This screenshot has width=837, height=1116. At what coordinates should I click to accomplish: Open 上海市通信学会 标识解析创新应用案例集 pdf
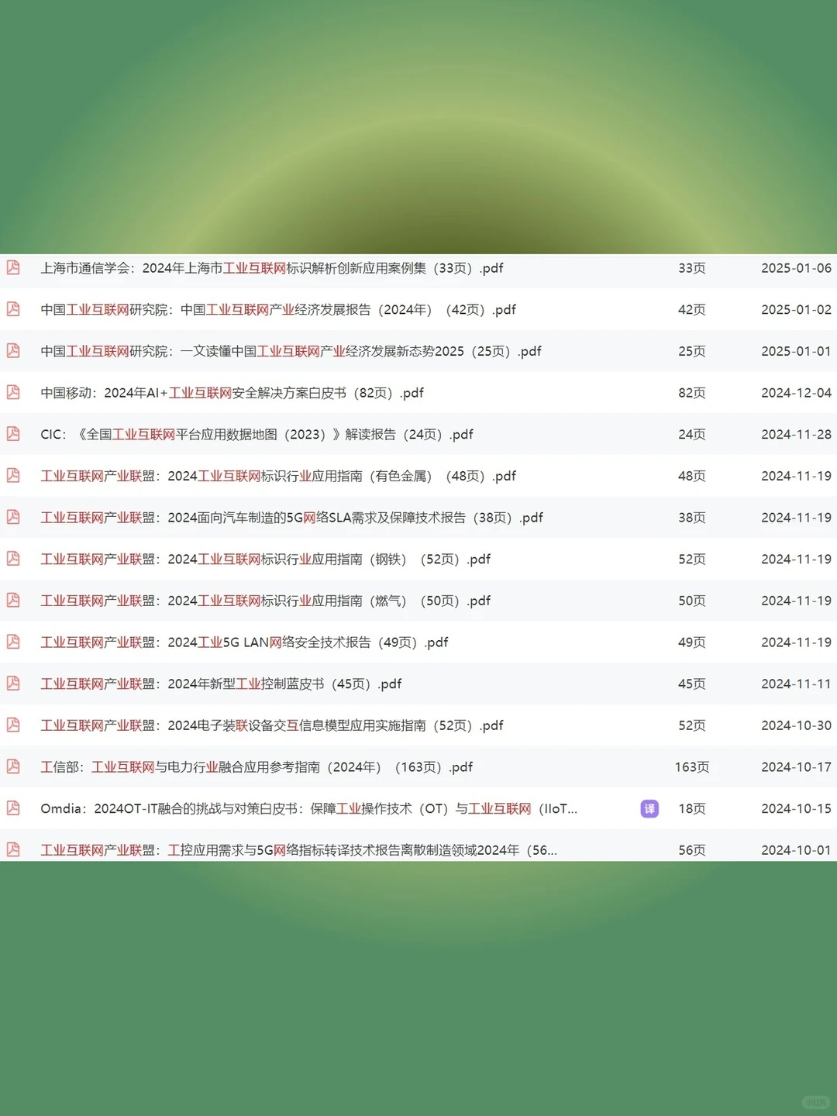tap(272, 268)
